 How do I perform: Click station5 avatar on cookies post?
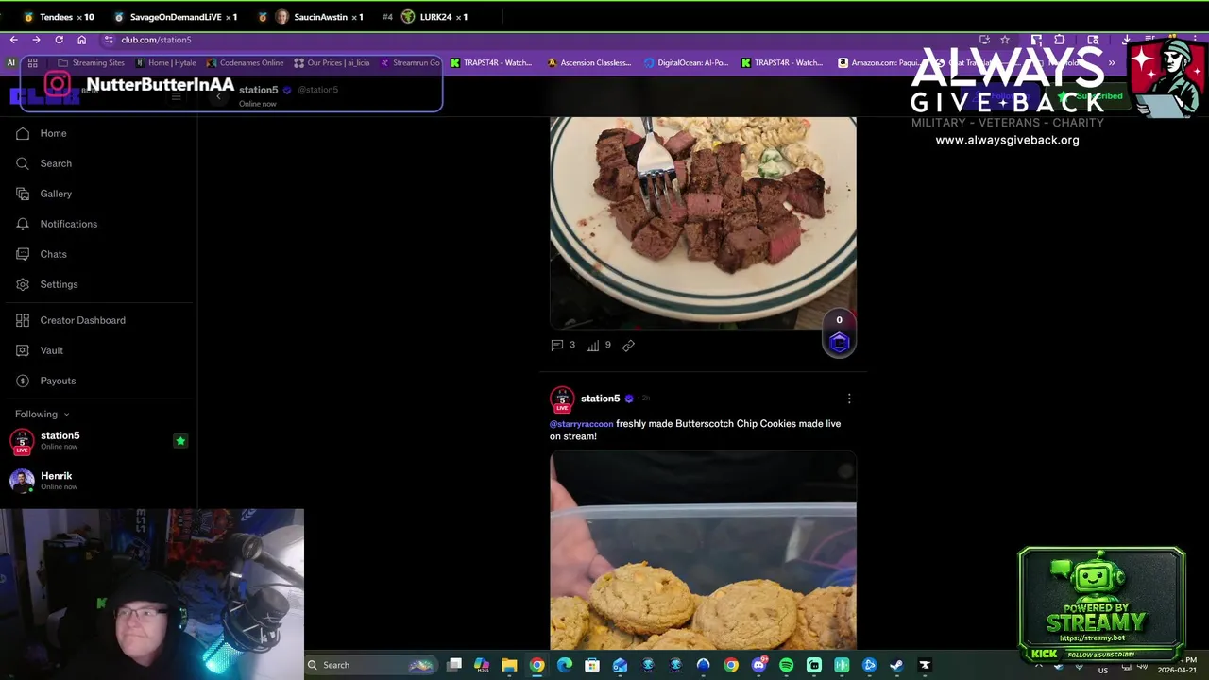point(562,399)
